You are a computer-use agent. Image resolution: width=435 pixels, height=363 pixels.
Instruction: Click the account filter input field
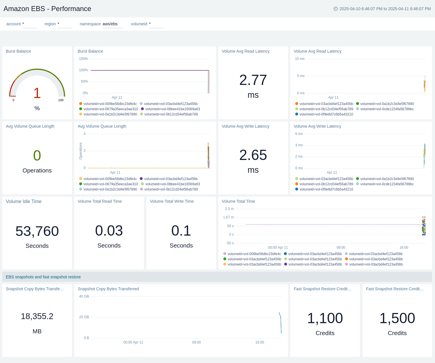tap(29, 24)
